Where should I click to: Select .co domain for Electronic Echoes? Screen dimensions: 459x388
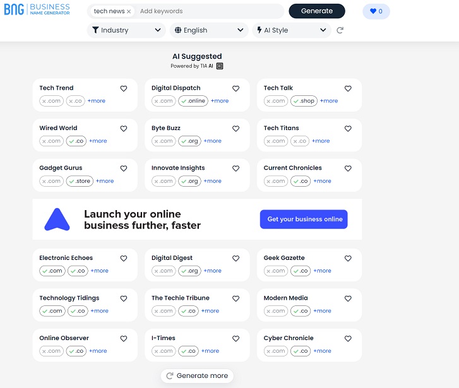[x=78, y=271]
